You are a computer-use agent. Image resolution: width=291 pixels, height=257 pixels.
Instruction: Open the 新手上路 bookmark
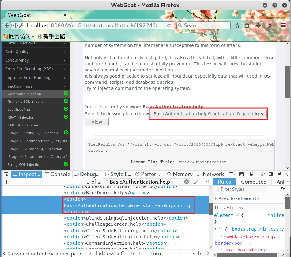[x=51, y=36]
